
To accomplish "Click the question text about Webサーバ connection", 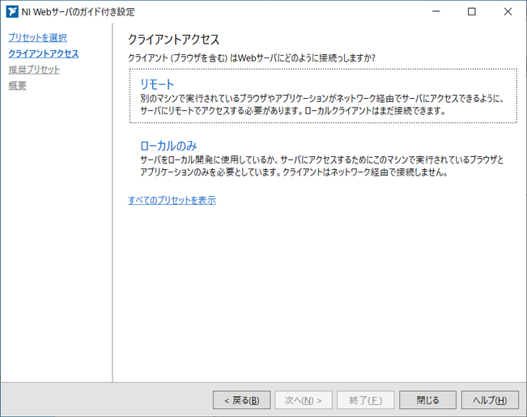I will 252,58.
